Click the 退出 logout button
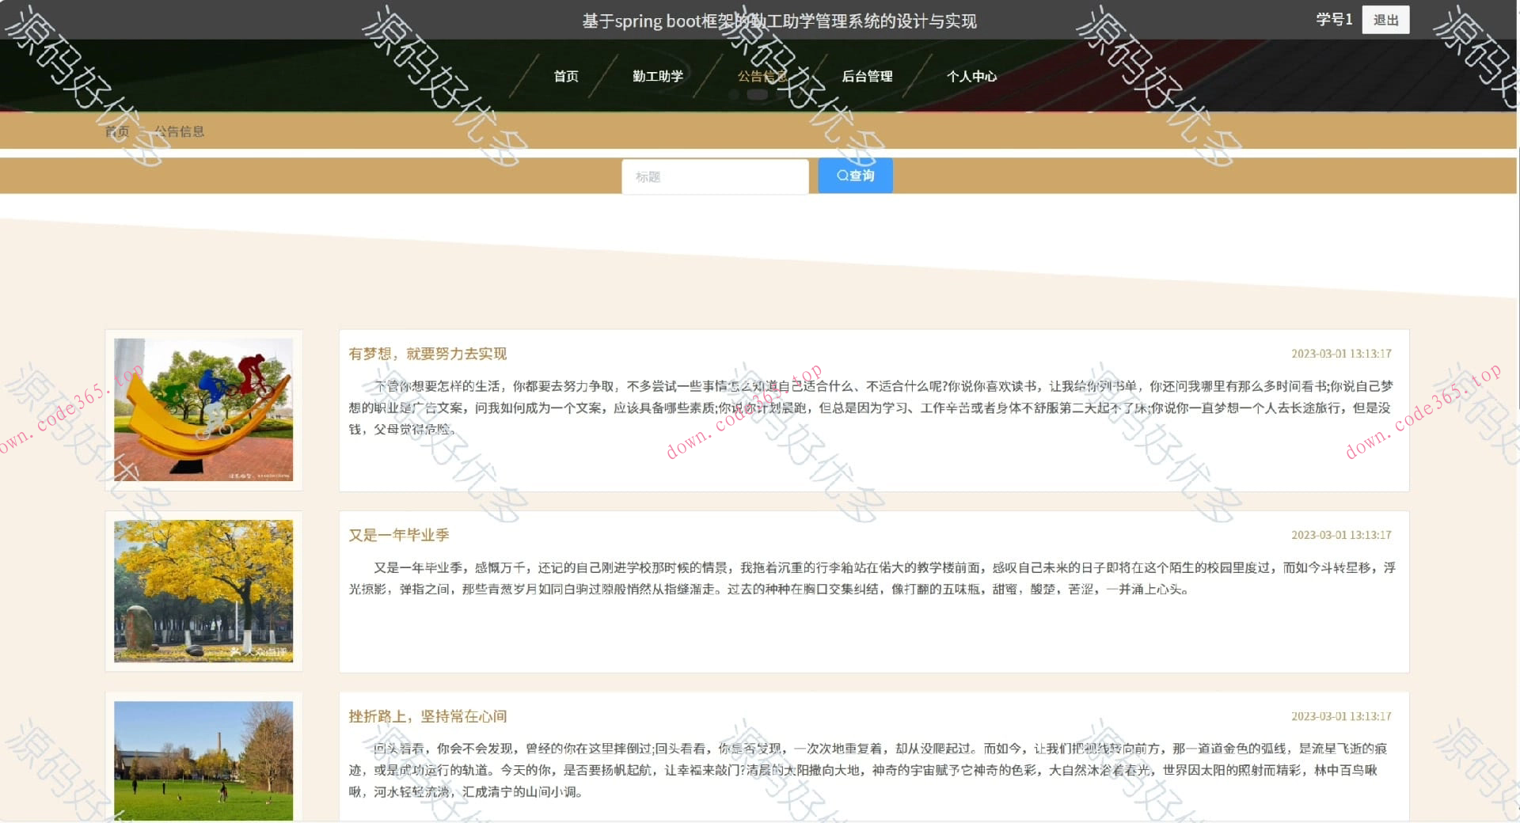Screen dimensions: 1520x823 point(1385,19)
